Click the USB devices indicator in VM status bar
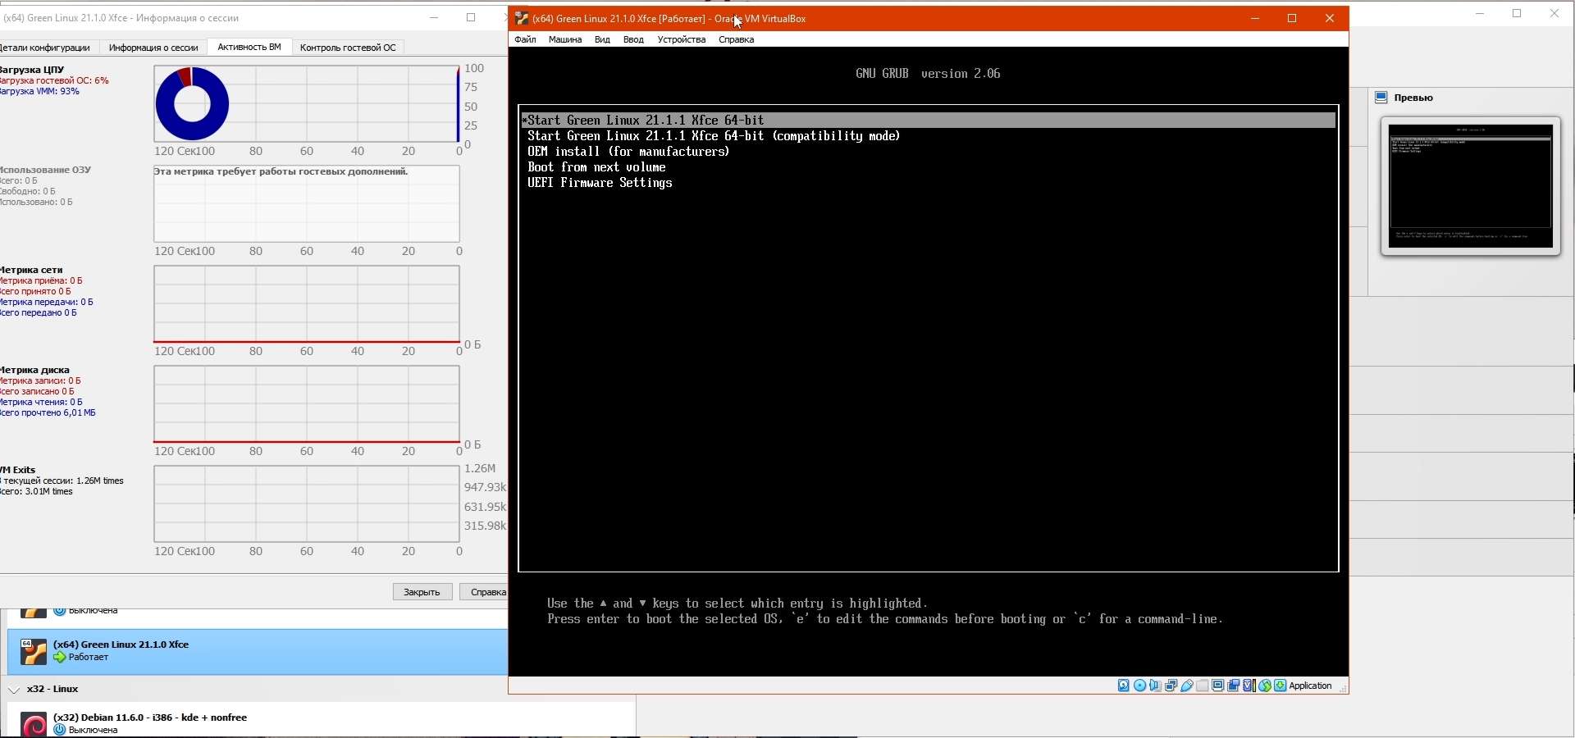Screen dimensions: 1575x738 click(1186, 686)
